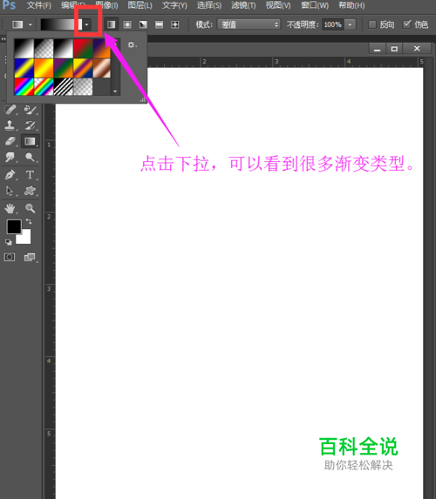Open the 视图(V) menu
Screen dimensions: 436x499
pos(278,5)
